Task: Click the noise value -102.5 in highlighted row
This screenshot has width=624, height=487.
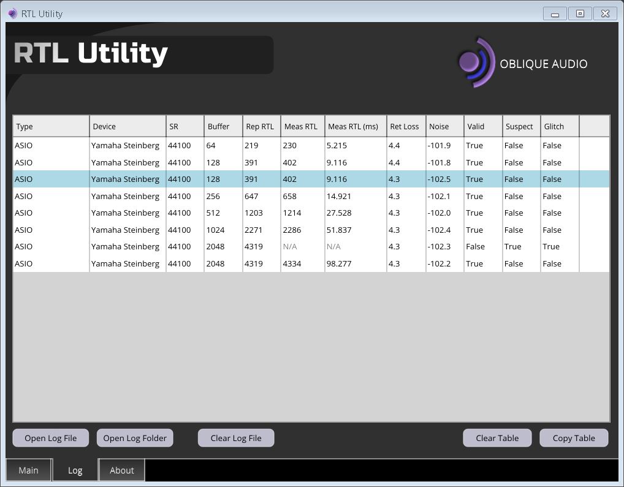Action: pyautogui.click(x=439, y=179)
